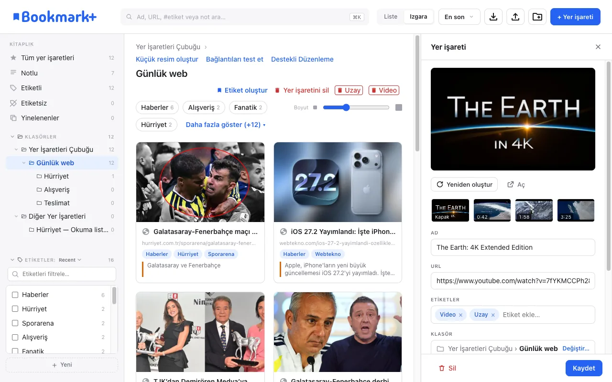
Task: Check the Sporarena tag checkbox
Action: 15,323
